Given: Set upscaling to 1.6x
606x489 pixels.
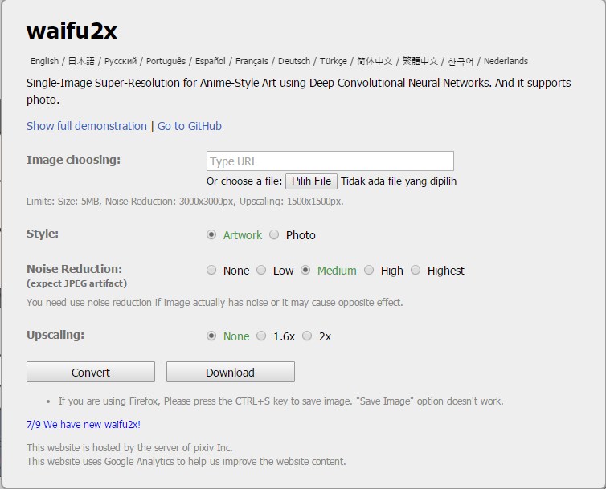Looking at the screenshot, I should click(261, 336).
